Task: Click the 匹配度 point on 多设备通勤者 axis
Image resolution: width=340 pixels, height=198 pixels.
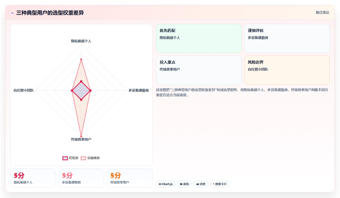Action: (x=90, y=91)
